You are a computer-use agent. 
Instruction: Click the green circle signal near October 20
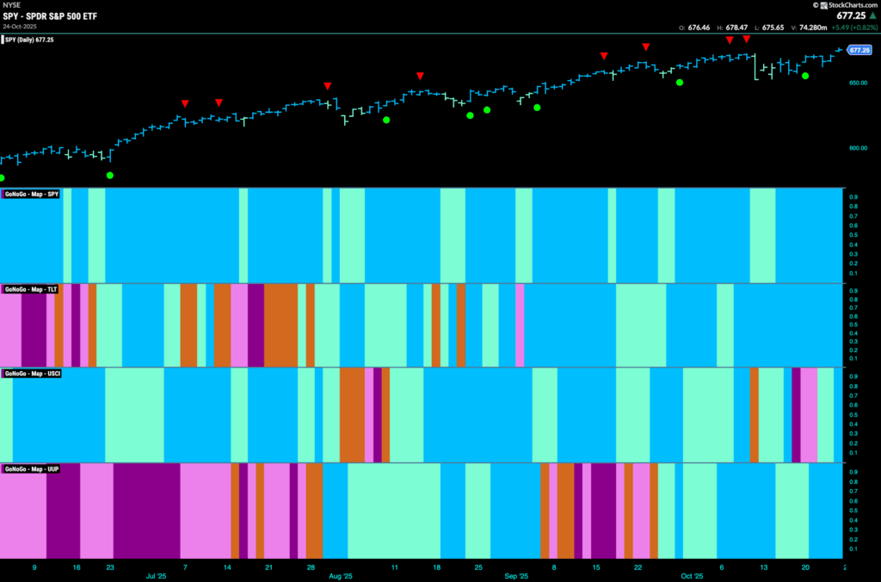[805, 76]
